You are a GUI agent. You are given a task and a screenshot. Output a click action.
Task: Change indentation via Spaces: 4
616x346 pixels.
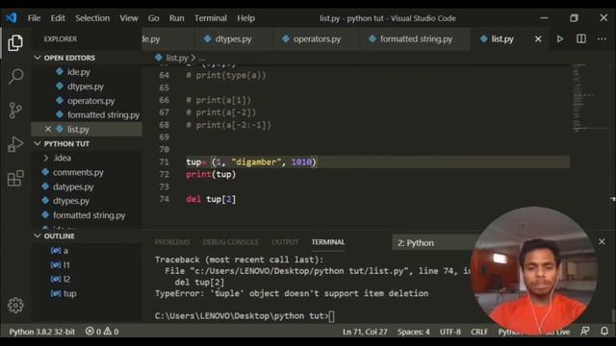[x=413, y=332]
